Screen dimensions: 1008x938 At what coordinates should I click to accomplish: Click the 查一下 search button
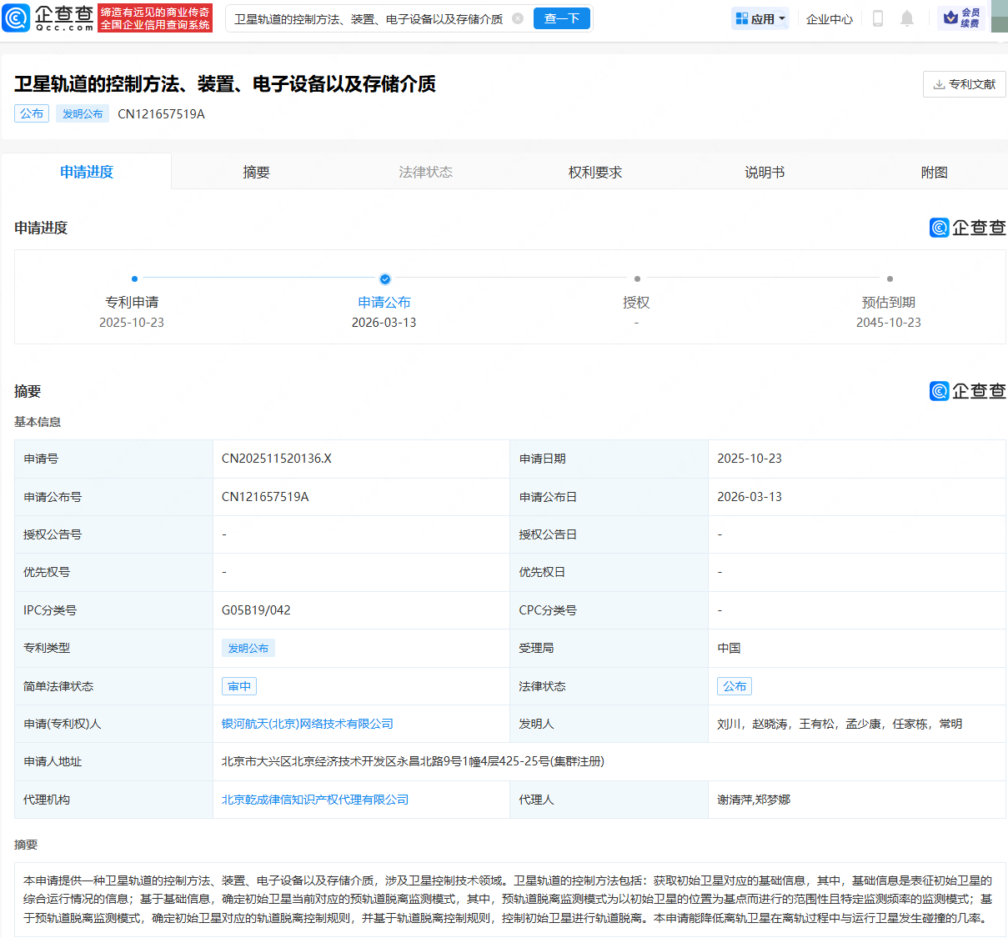pyautogui.click(x=561, y=18)
